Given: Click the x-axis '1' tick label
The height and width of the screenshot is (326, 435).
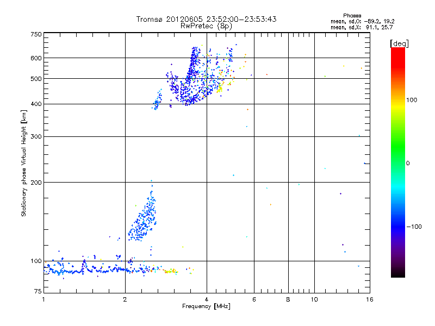Looking at the screenshot, I should (43, 299).
